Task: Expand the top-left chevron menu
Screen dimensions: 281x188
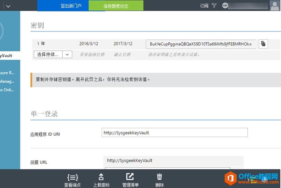Action: [8, 6]
